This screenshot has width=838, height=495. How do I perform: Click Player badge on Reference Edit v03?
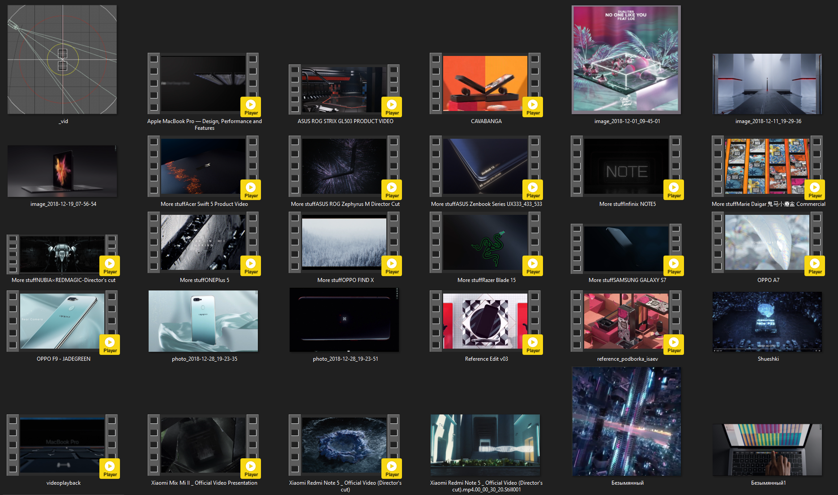(x=533, y=345)
